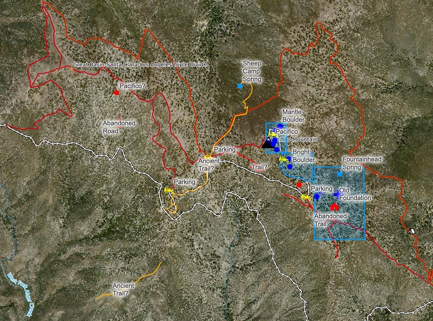Select the yellow jeep icon above Ancient Trail?

coord(208,157)
